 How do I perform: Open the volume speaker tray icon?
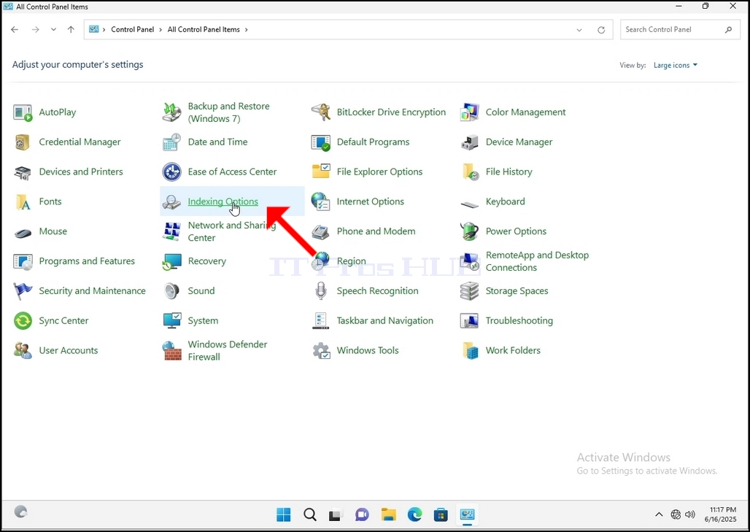point(689,514)
